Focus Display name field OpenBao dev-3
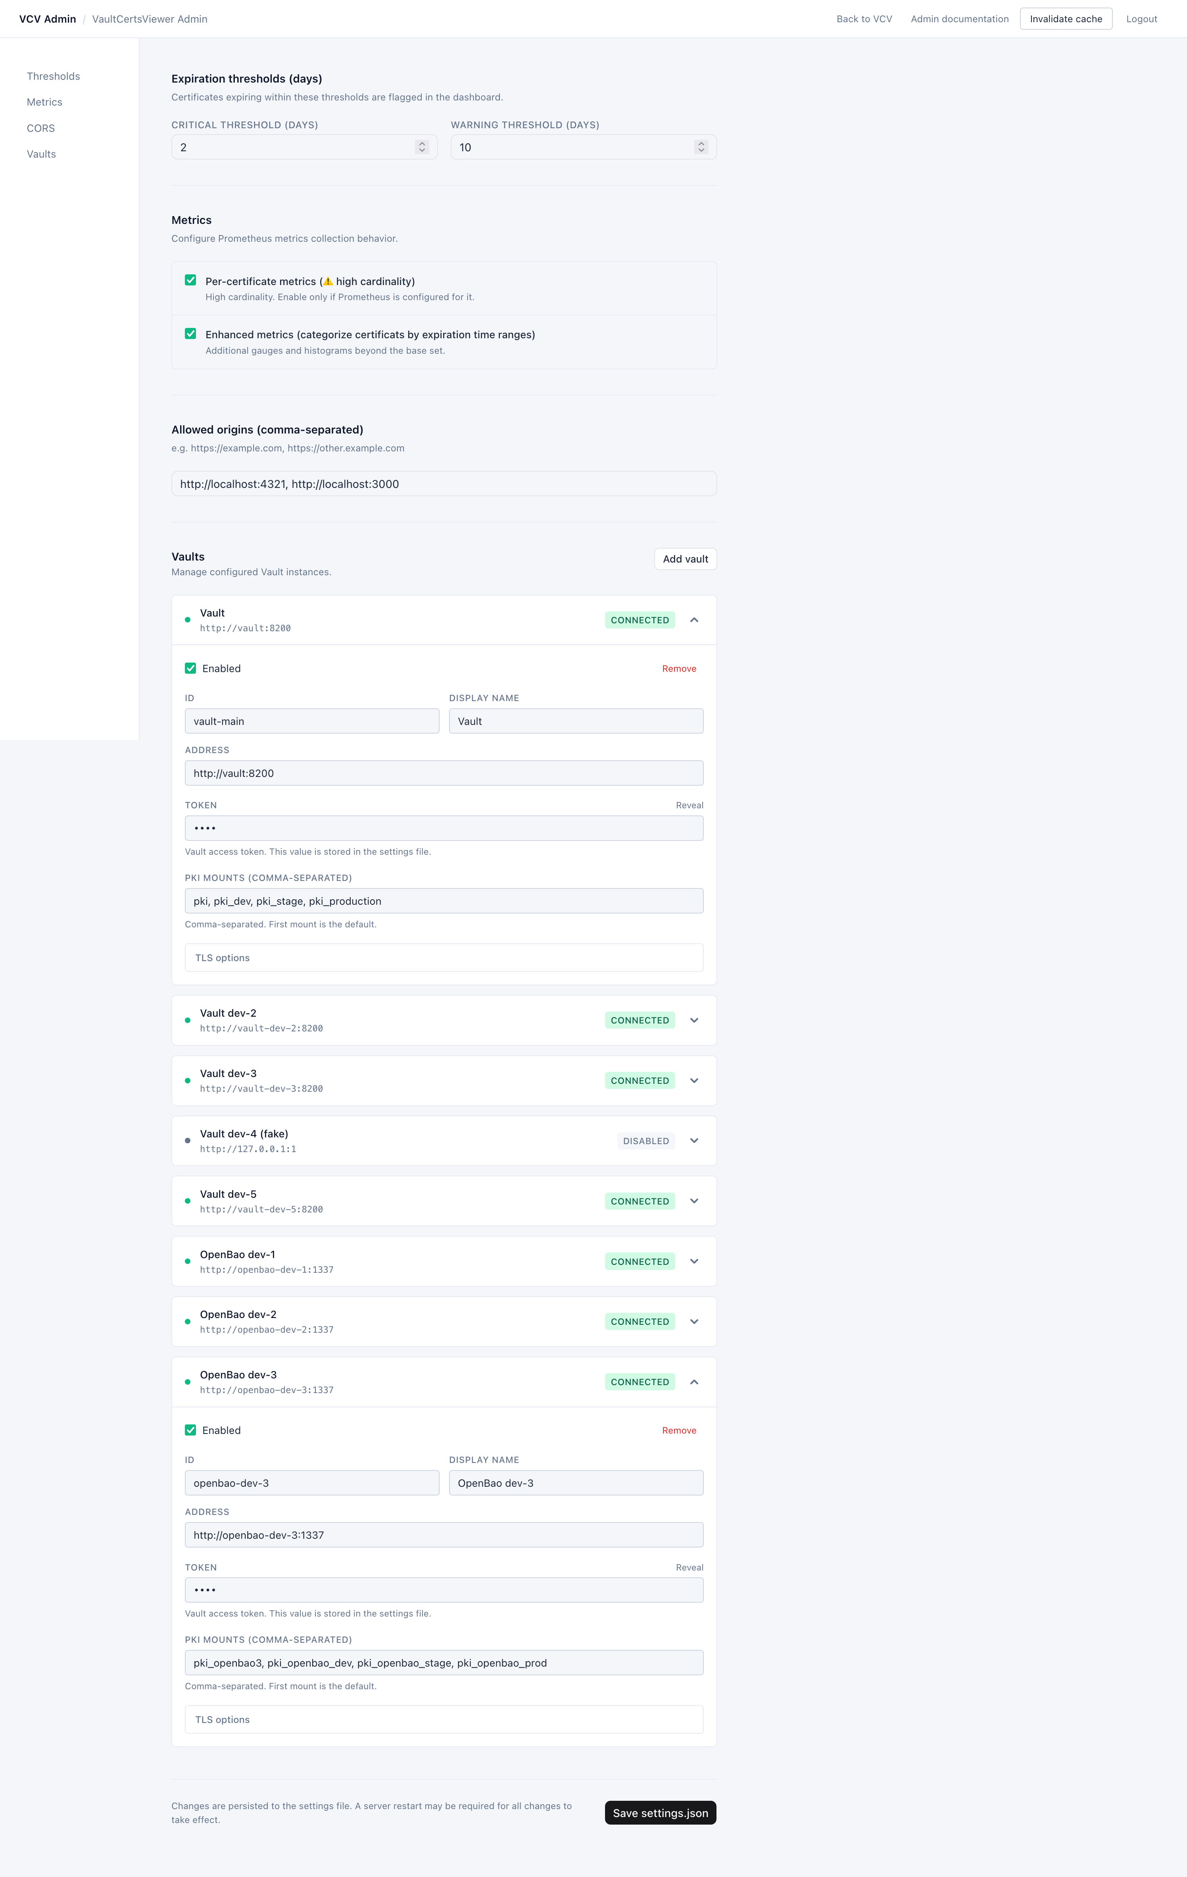The width and height of the screenshot is (1187, 1877). coord(576,1482)
